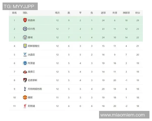Click the 净胜球 column header
The image size is (152, 121).
(x=126, y=13)
